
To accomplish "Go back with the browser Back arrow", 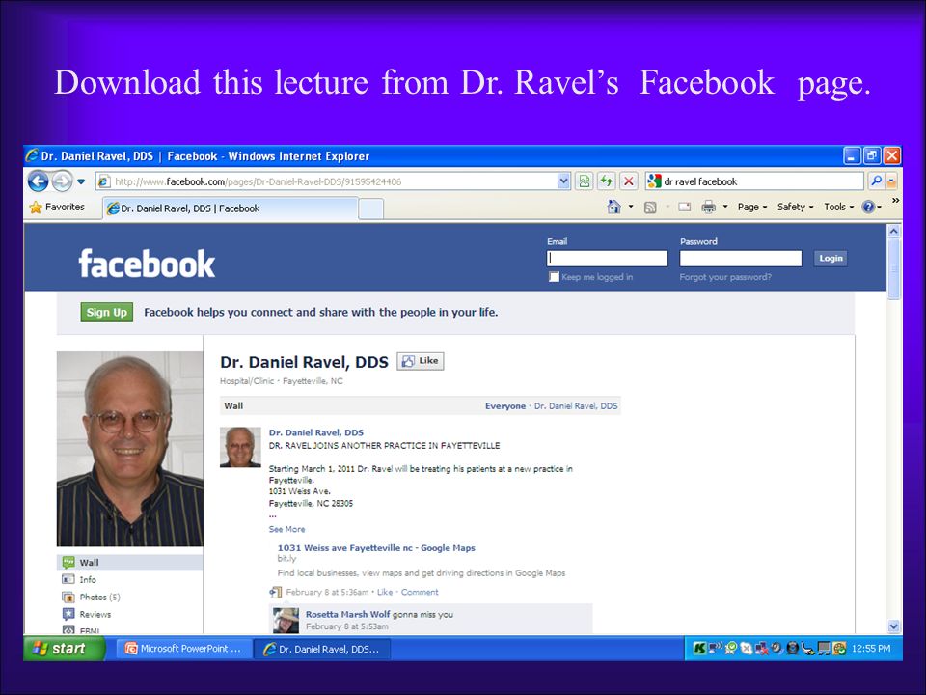I will tap(39, 181).
